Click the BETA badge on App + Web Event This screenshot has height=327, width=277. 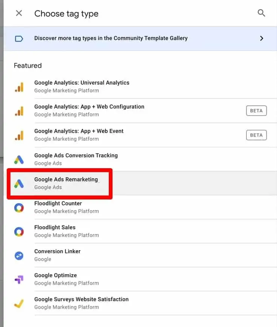coord(256,135)
